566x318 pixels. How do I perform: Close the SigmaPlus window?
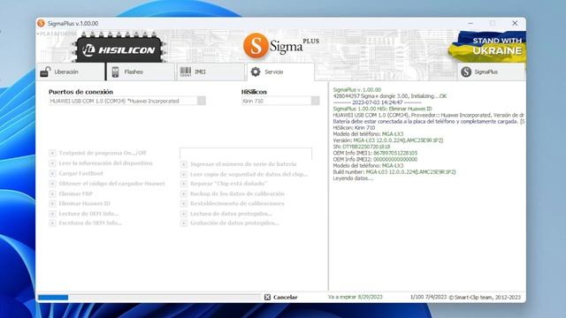[x=515, y=23]
